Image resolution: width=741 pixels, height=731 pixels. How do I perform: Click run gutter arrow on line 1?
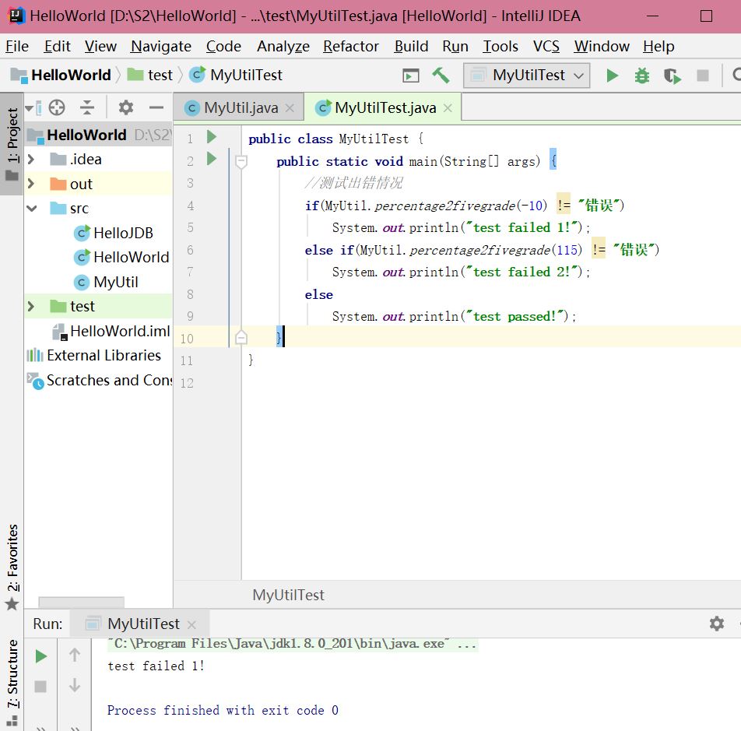click(212, 138)
